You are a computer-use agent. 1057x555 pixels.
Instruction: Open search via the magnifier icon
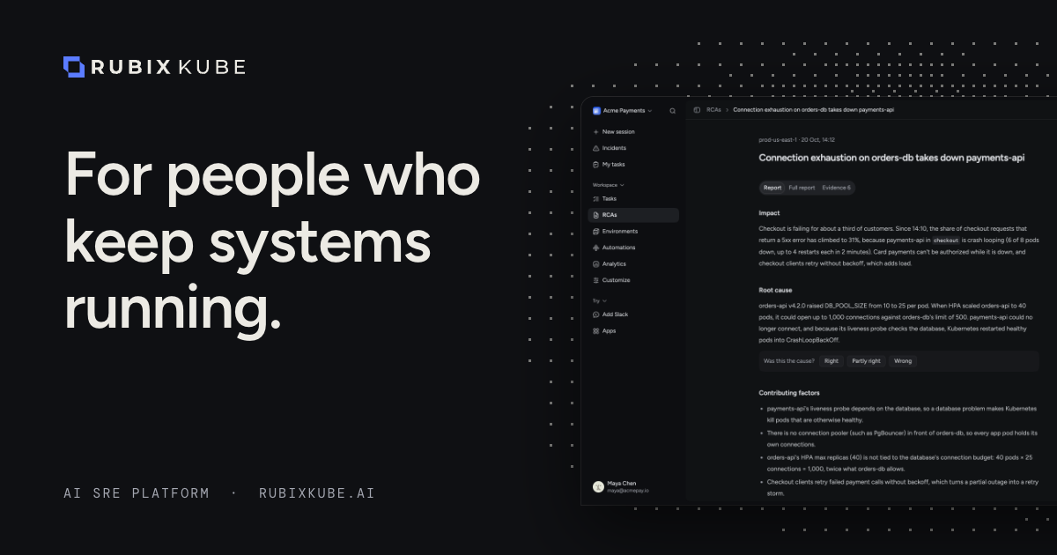(672, 111)
